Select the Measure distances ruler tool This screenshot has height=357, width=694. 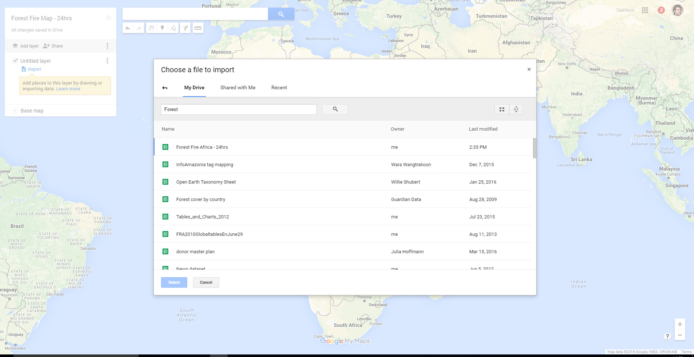198,28
